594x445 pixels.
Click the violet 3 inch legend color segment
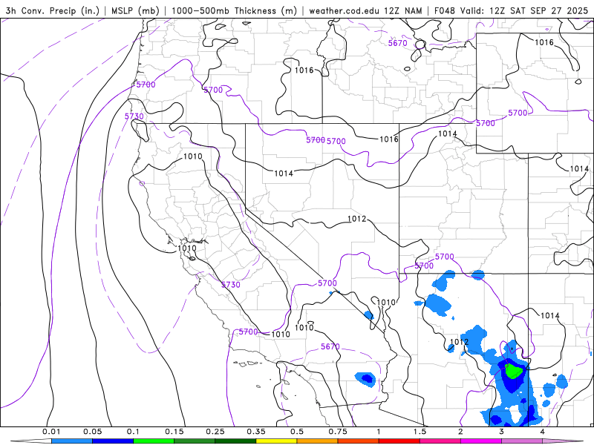[x=522, y=441]
